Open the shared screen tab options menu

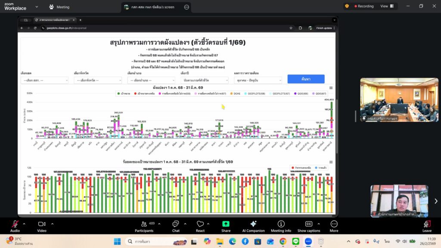point(186,7)
